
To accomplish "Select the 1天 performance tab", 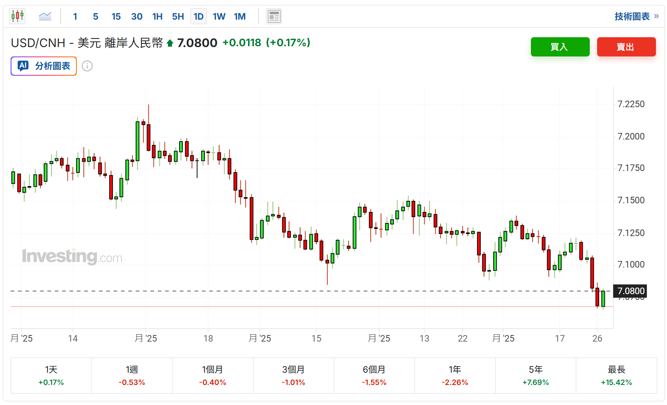I will pyautogui.click(x=51, y=376).
